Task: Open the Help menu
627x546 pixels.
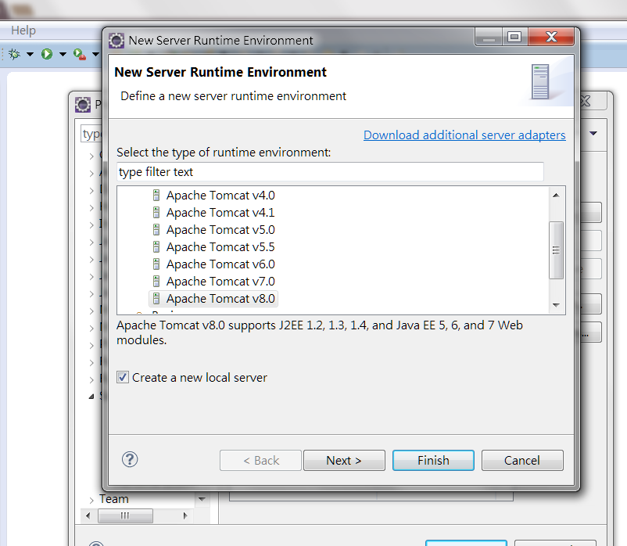Action: coord(23,31)
